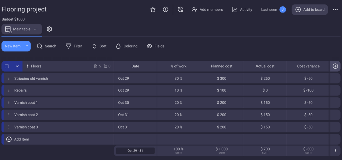The height and width of the screenshot is (160, 342).
Task: Click the Oct 29 - 31 date summary
Action: (x=135, y=151)
